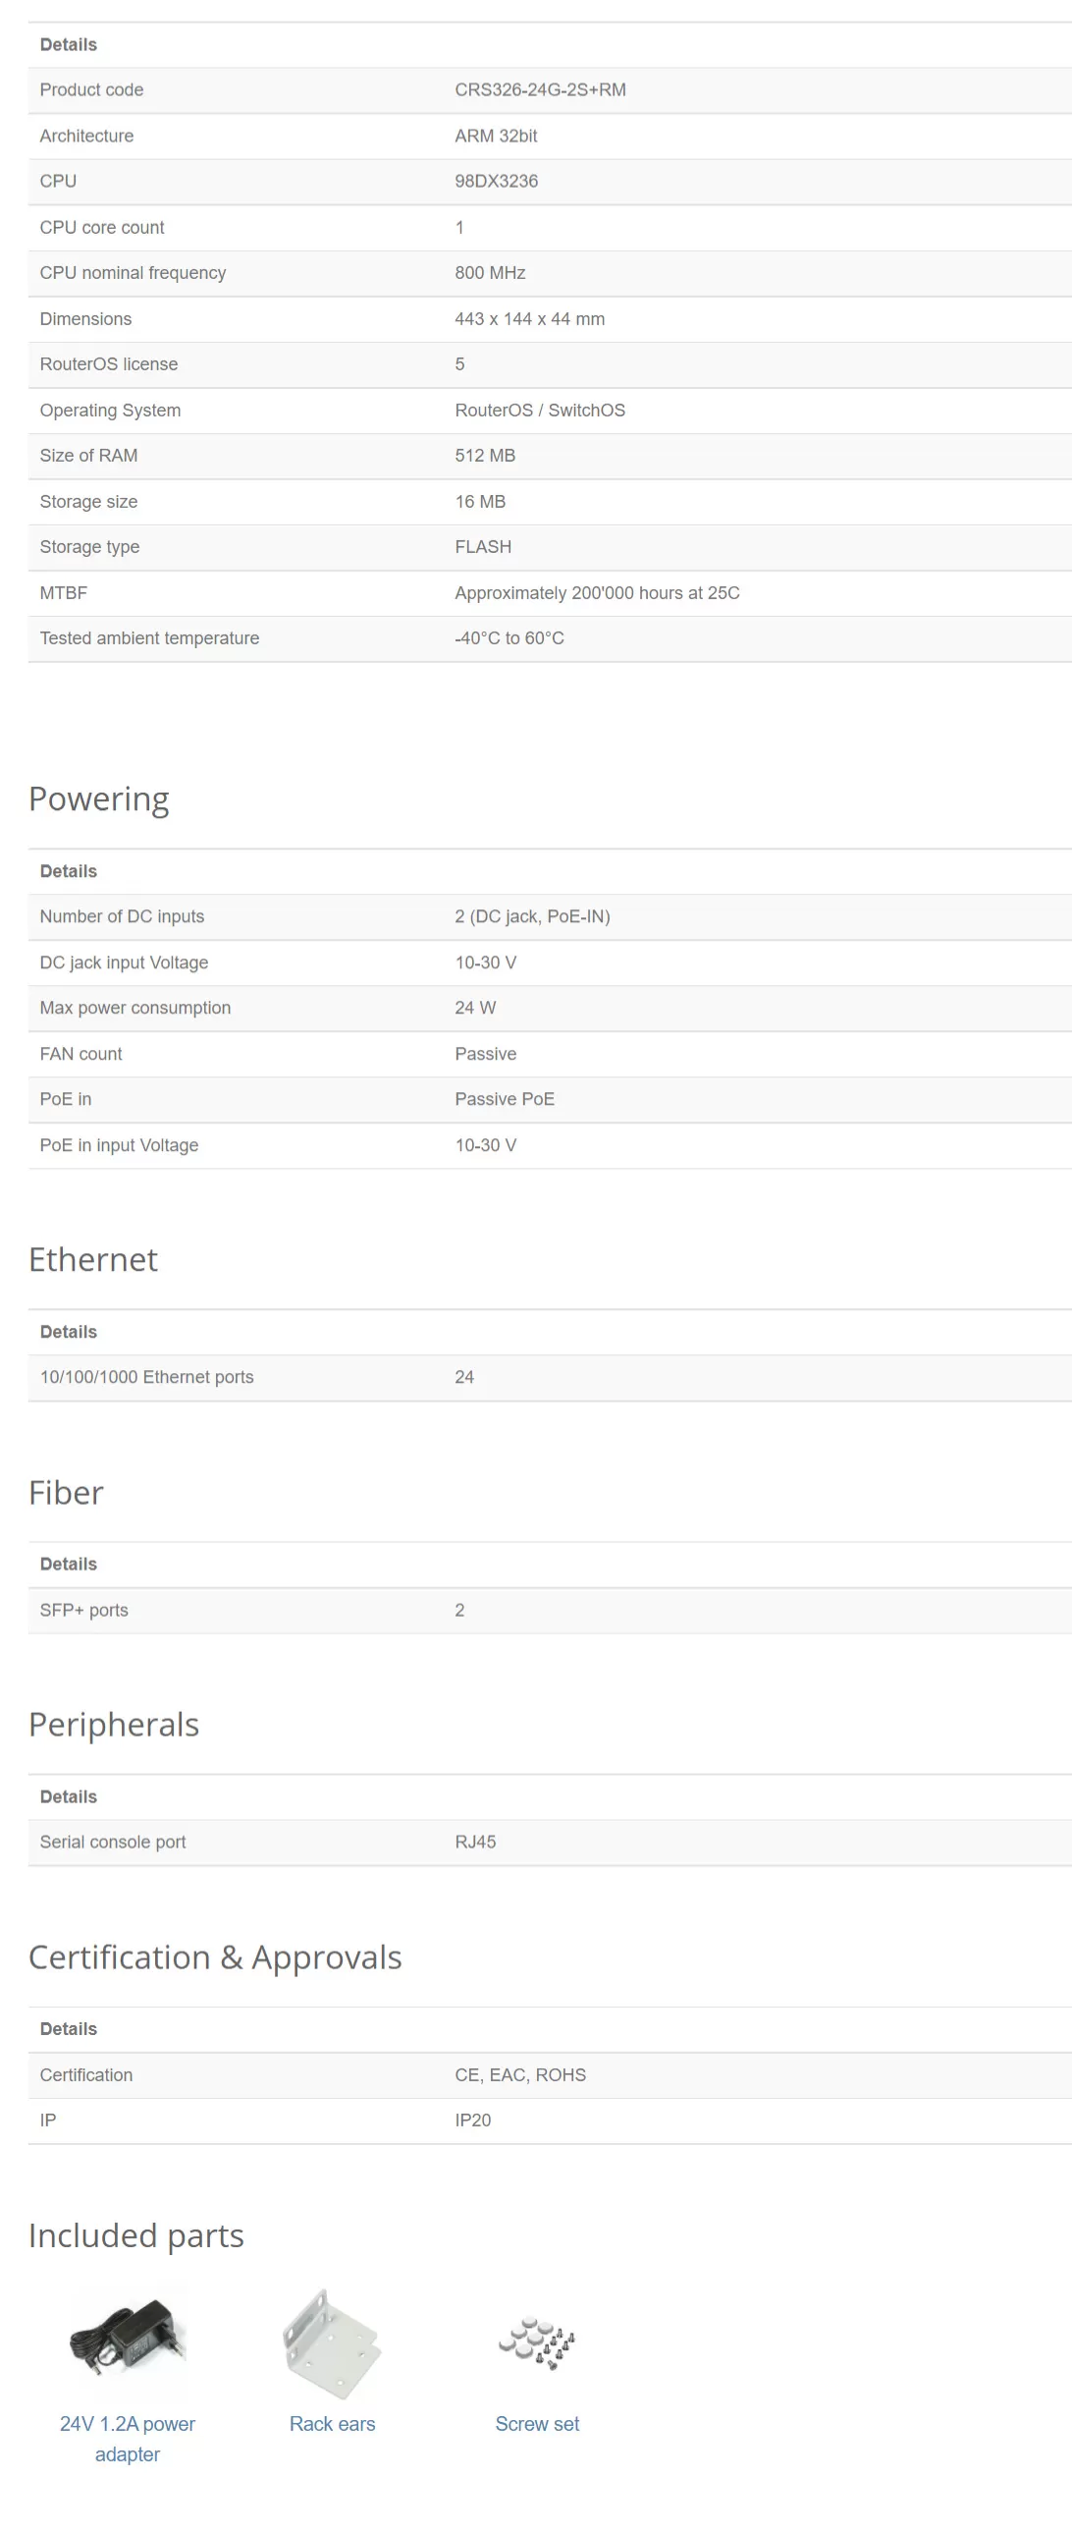
Task: Select the Powering section heading
Action: (98, 799)
